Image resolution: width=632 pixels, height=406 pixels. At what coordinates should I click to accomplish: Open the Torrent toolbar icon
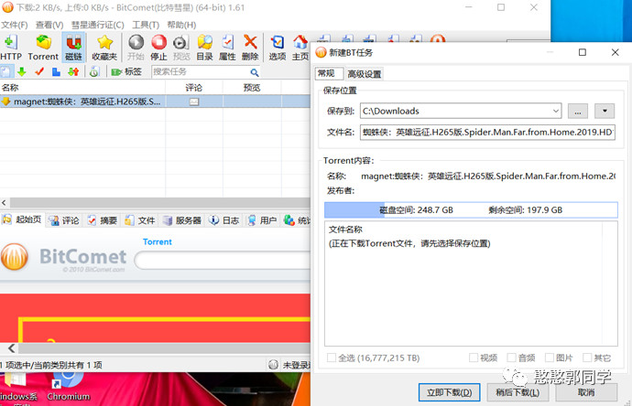point(43,48)
